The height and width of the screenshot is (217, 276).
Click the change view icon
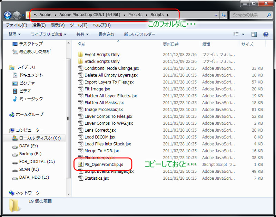pos(236,34)
